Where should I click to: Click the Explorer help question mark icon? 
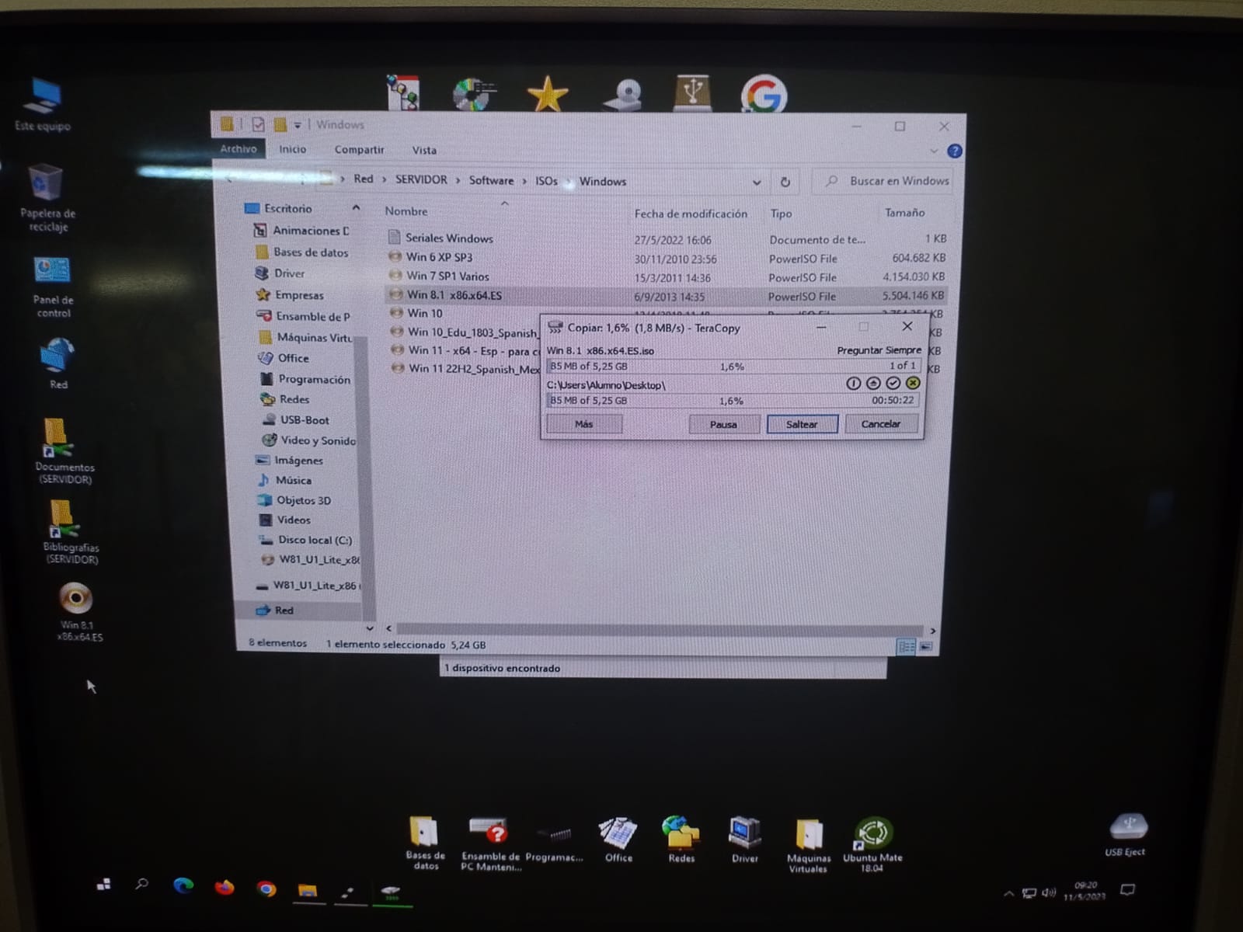pyautogui.click(x=955, y=151)
